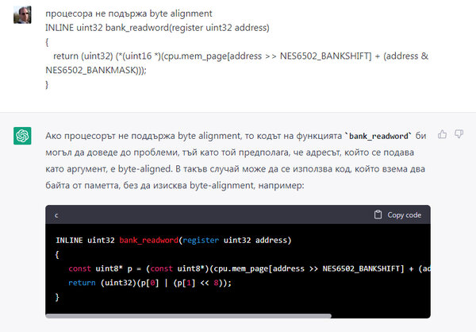
Task: Click the 'return' keyword in code block
Action: pyautogui.click(x=82, y=283)
